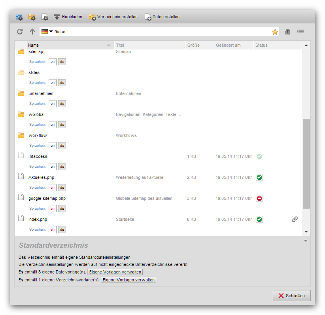Click the slides folder name
Image resolution: width=325 pixels, height=315 pixels.
click(x=34, y=72)
